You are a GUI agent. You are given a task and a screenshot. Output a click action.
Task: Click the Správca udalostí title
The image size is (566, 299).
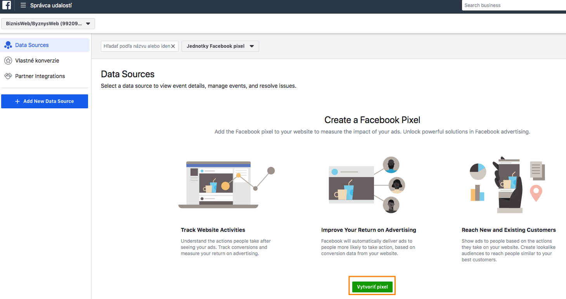[x=51, y=5]
